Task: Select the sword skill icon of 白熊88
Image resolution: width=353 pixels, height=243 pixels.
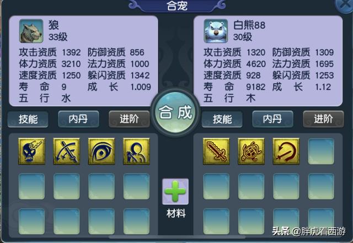Action: tap(216, 151)
